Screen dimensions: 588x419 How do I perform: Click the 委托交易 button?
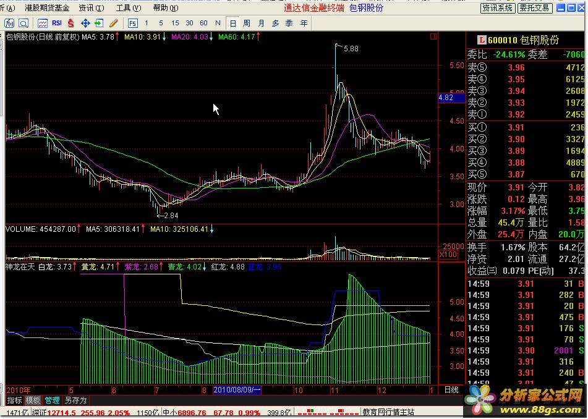tap(534, 8)
